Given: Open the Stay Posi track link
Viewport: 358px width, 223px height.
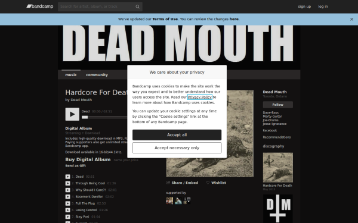Looking at the screenshot, I should 82,217.
